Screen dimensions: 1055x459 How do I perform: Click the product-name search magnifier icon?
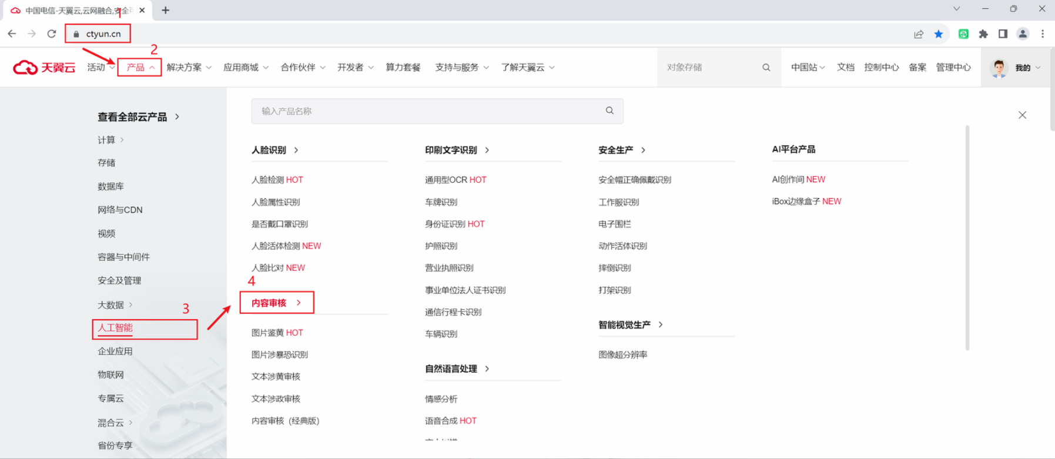609,110
